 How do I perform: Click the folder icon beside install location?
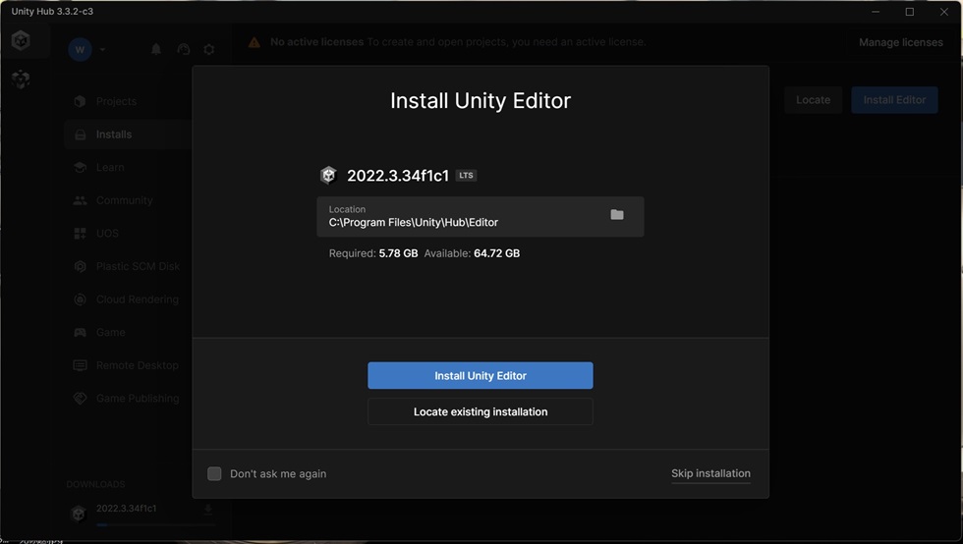[x=617, y=214]
